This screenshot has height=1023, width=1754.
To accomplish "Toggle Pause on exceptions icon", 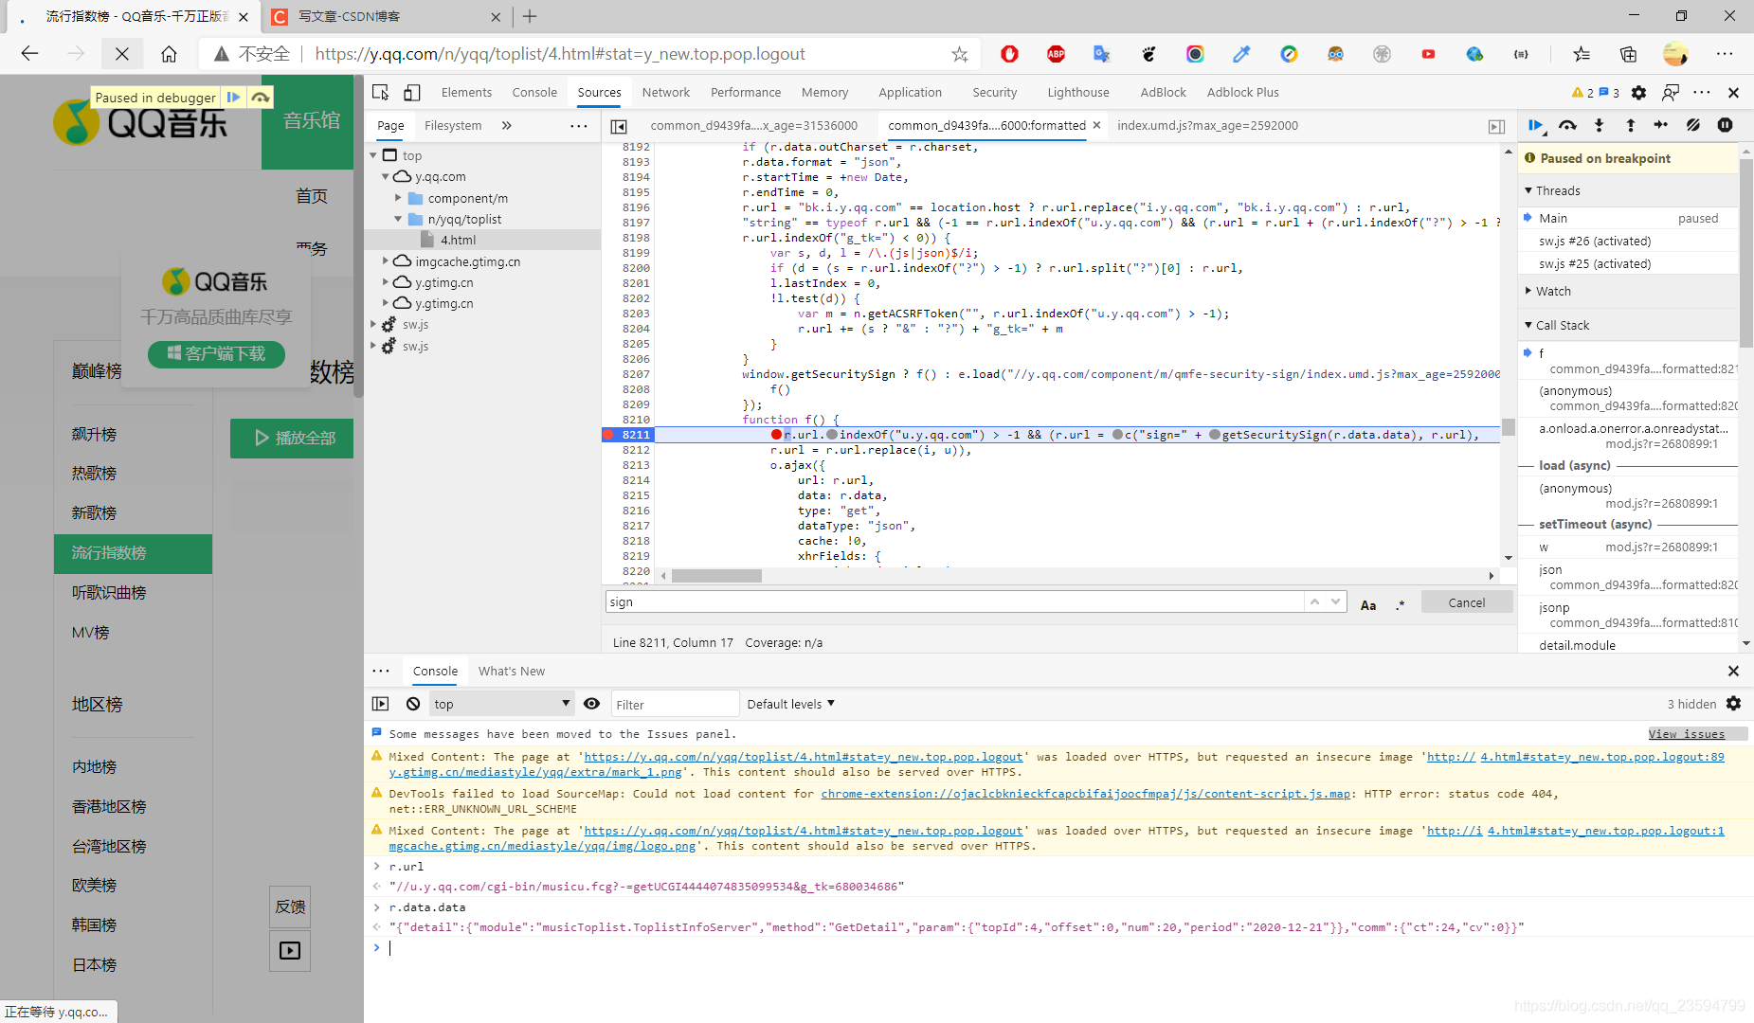I will coord(1725,125).
